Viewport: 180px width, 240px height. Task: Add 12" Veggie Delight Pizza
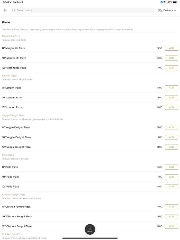click(172, 147)
